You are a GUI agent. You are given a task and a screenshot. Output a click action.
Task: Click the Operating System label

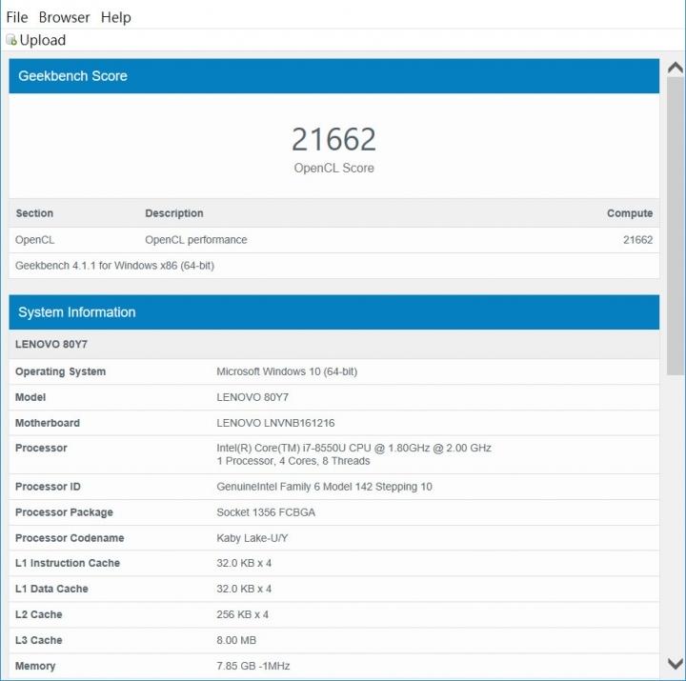60,371
